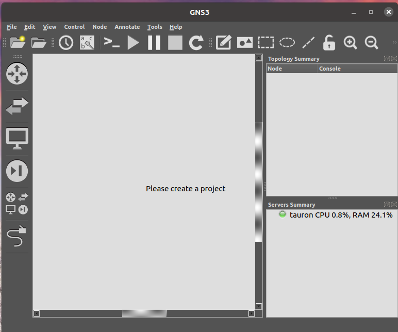Stop all nodes with square button
Image resolution: width=398 pixels, height=332 pixels.
coord(175,42)
